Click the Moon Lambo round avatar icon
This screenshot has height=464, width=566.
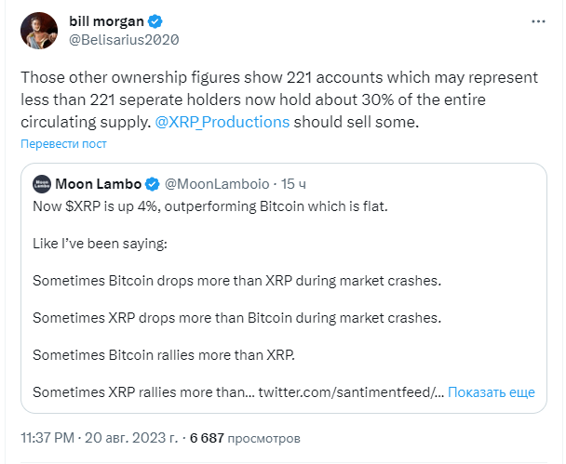coord(42,184)
